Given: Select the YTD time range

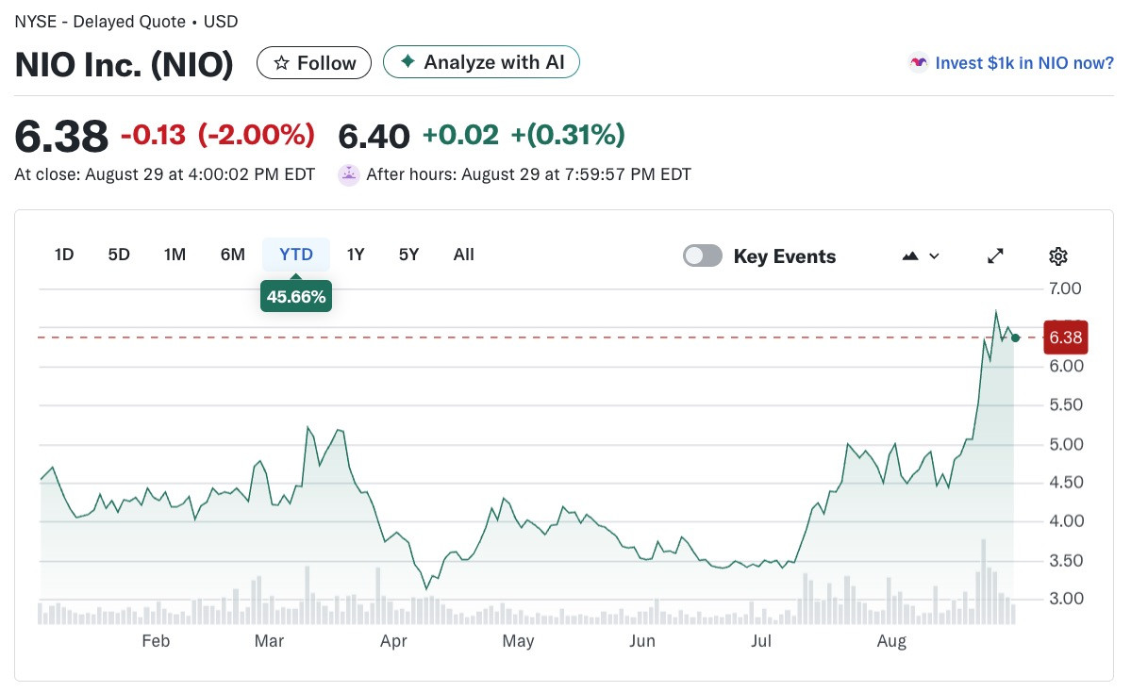Looking at the screenshot, I should (x=296, y=255).
